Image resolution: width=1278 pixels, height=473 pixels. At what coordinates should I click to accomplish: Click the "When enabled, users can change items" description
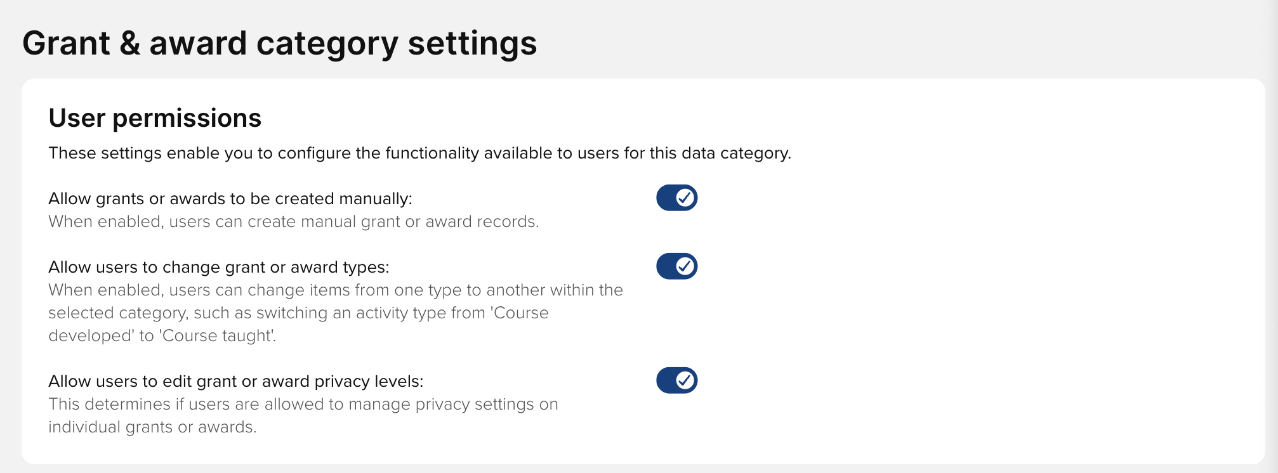point(335,290)
